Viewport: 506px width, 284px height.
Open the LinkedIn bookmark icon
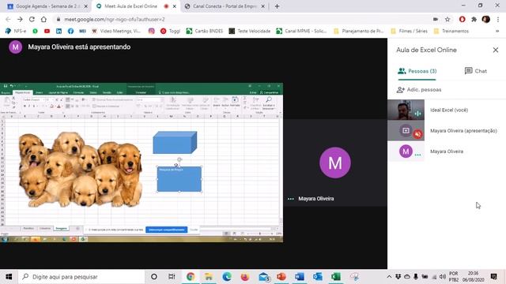pyautogui.click(x=59, y=31)
